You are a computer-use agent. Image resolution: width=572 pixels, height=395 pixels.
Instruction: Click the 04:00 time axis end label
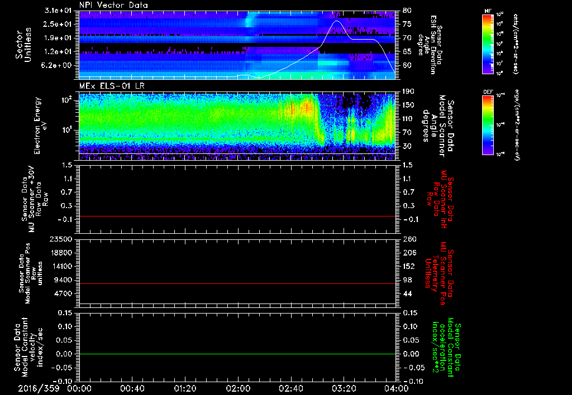(395, 388)
